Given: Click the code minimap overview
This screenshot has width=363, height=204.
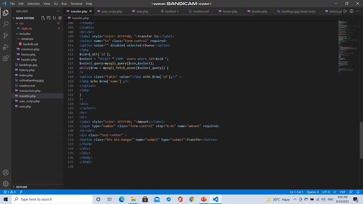Looking at the screenshot, I should pyautogui.click(x=348, y=46).
